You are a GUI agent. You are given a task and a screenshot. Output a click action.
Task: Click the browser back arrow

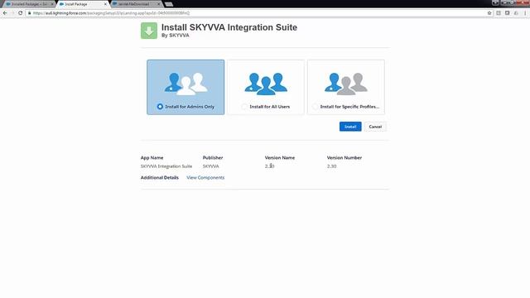tap(5, 13)
